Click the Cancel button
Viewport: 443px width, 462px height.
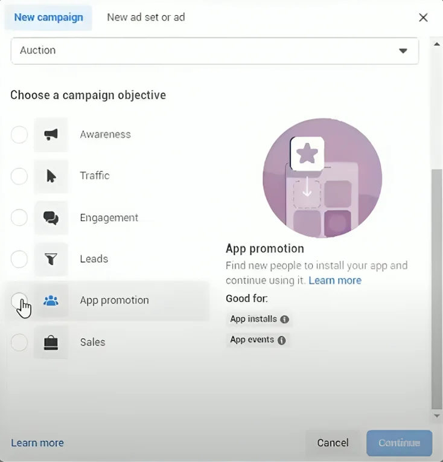point(333,443)
